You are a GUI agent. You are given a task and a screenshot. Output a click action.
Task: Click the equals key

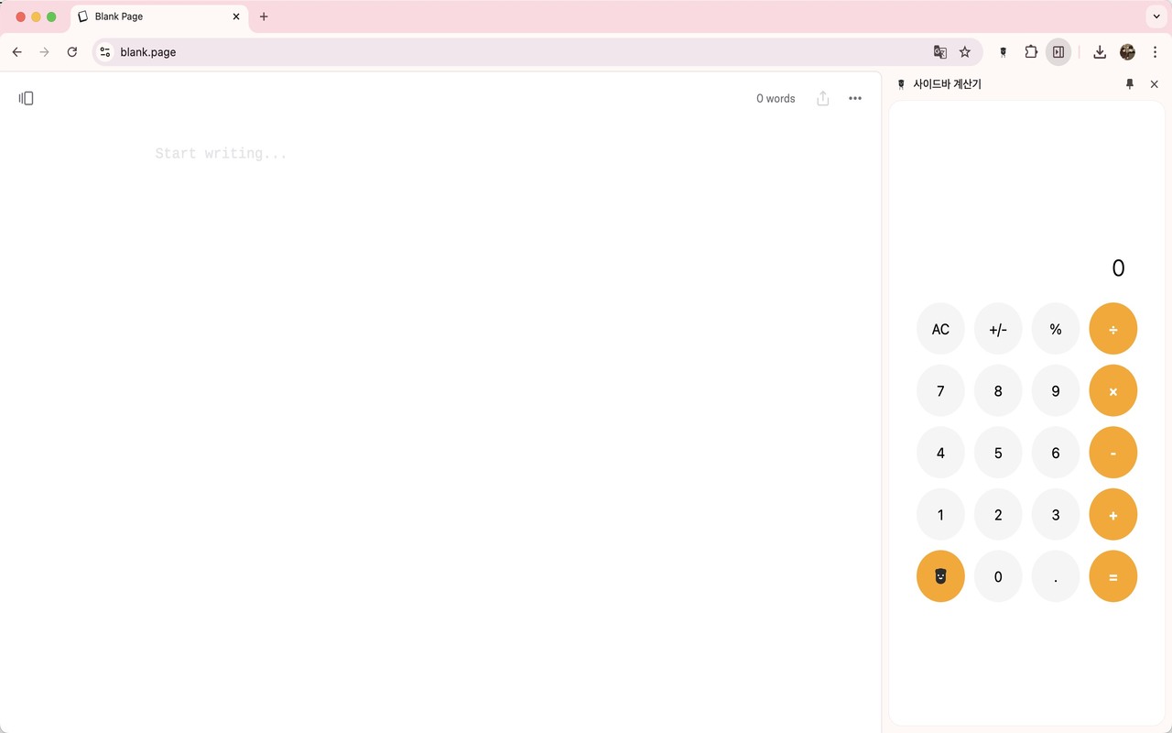1113,576
